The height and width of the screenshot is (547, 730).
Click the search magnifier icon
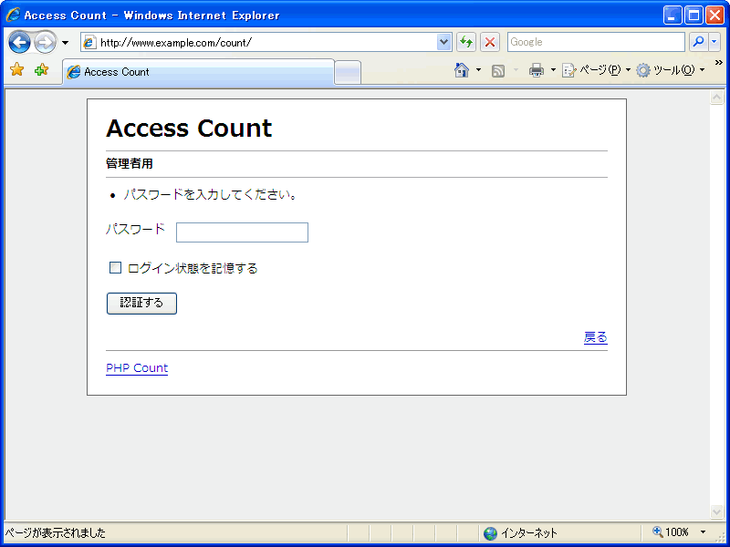tap(698, 42)
